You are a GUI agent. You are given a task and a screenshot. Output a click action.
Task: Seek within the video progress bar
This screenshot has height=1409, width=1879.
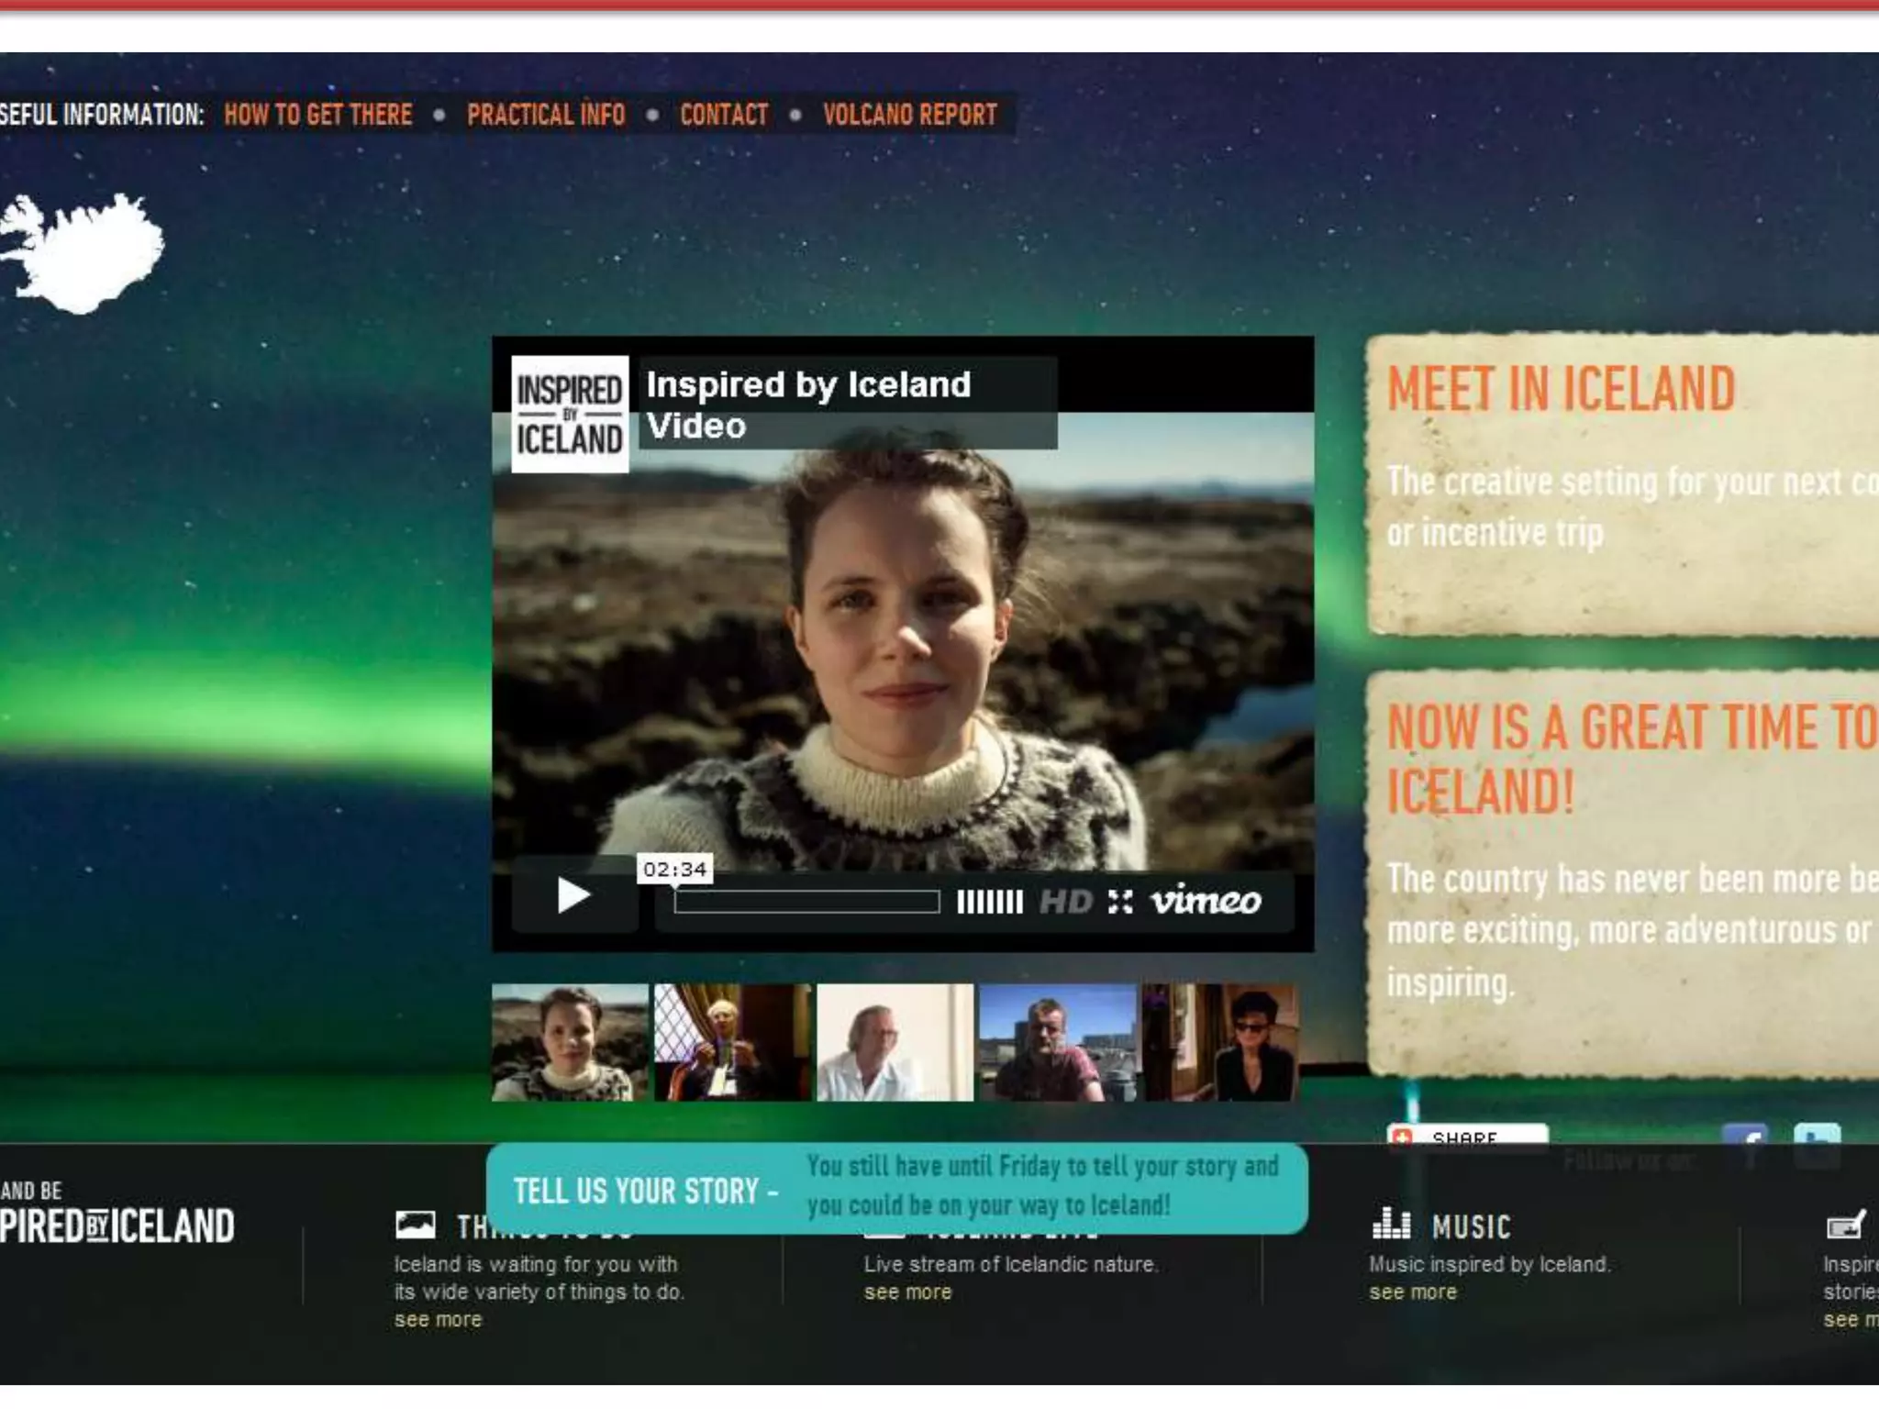pos(806,902)
